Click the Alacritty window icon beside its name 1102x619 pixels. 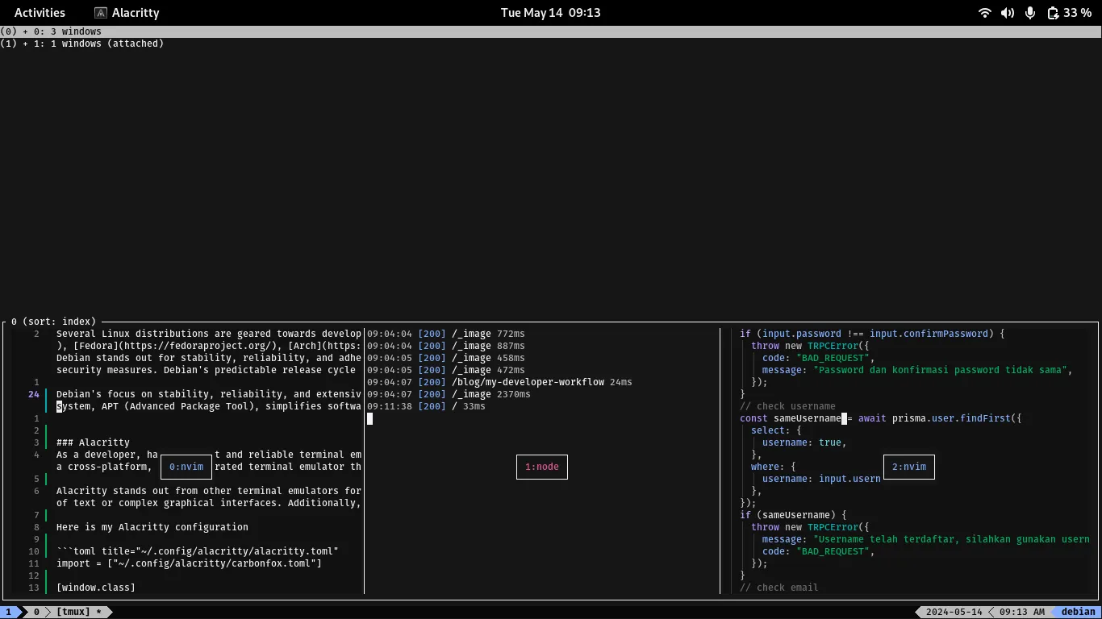100,12
